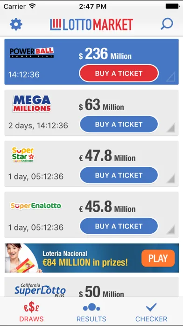Viewport: 183px width, 326px height.
Task: Tap the SuperStar lottery logo
Action: [23, 155]
